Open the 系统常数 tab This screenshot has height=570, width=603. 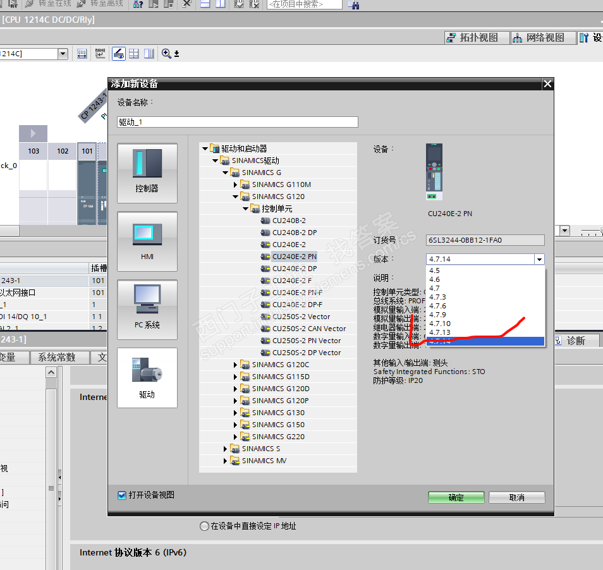59,358
